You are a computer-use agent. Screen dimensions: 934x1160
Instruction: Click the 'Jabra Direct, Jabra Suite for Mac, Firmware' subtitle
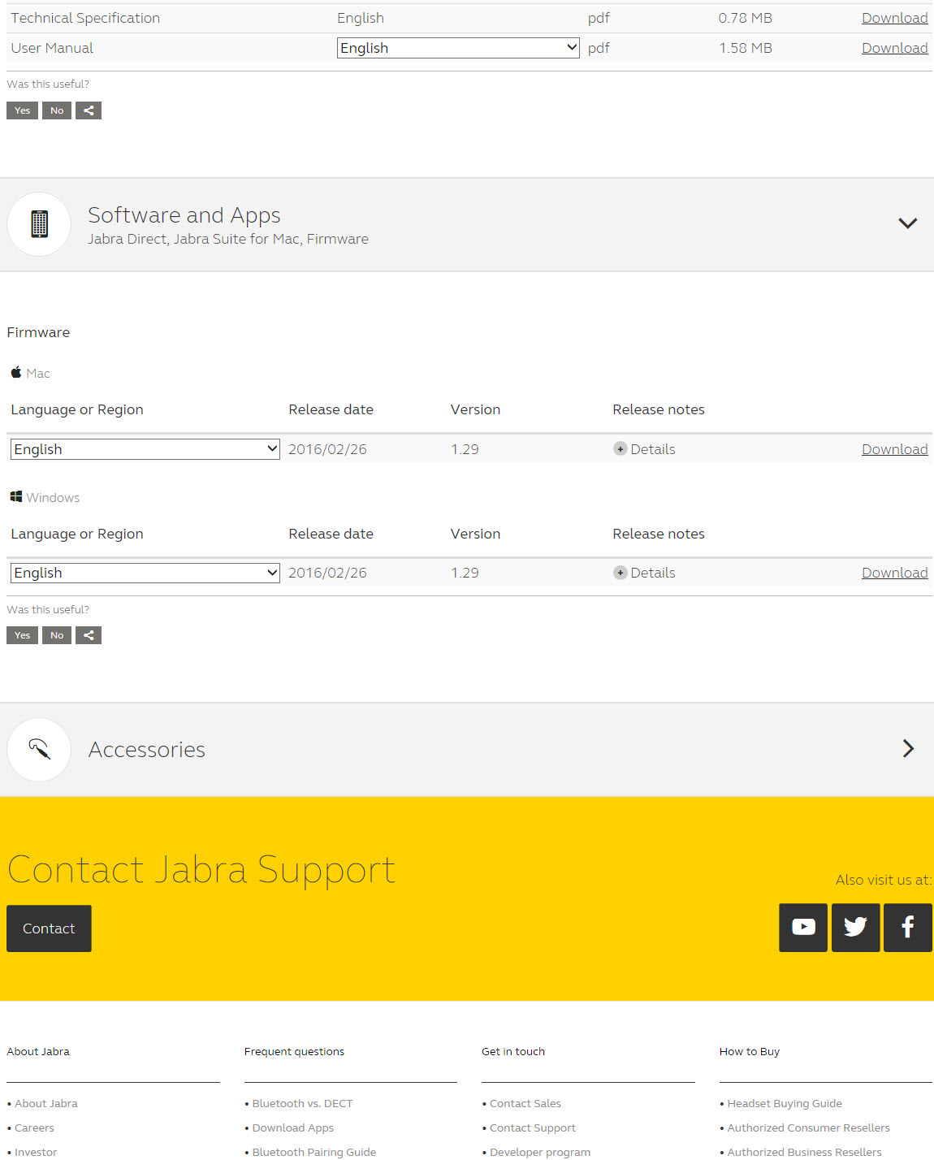point(228,239)
